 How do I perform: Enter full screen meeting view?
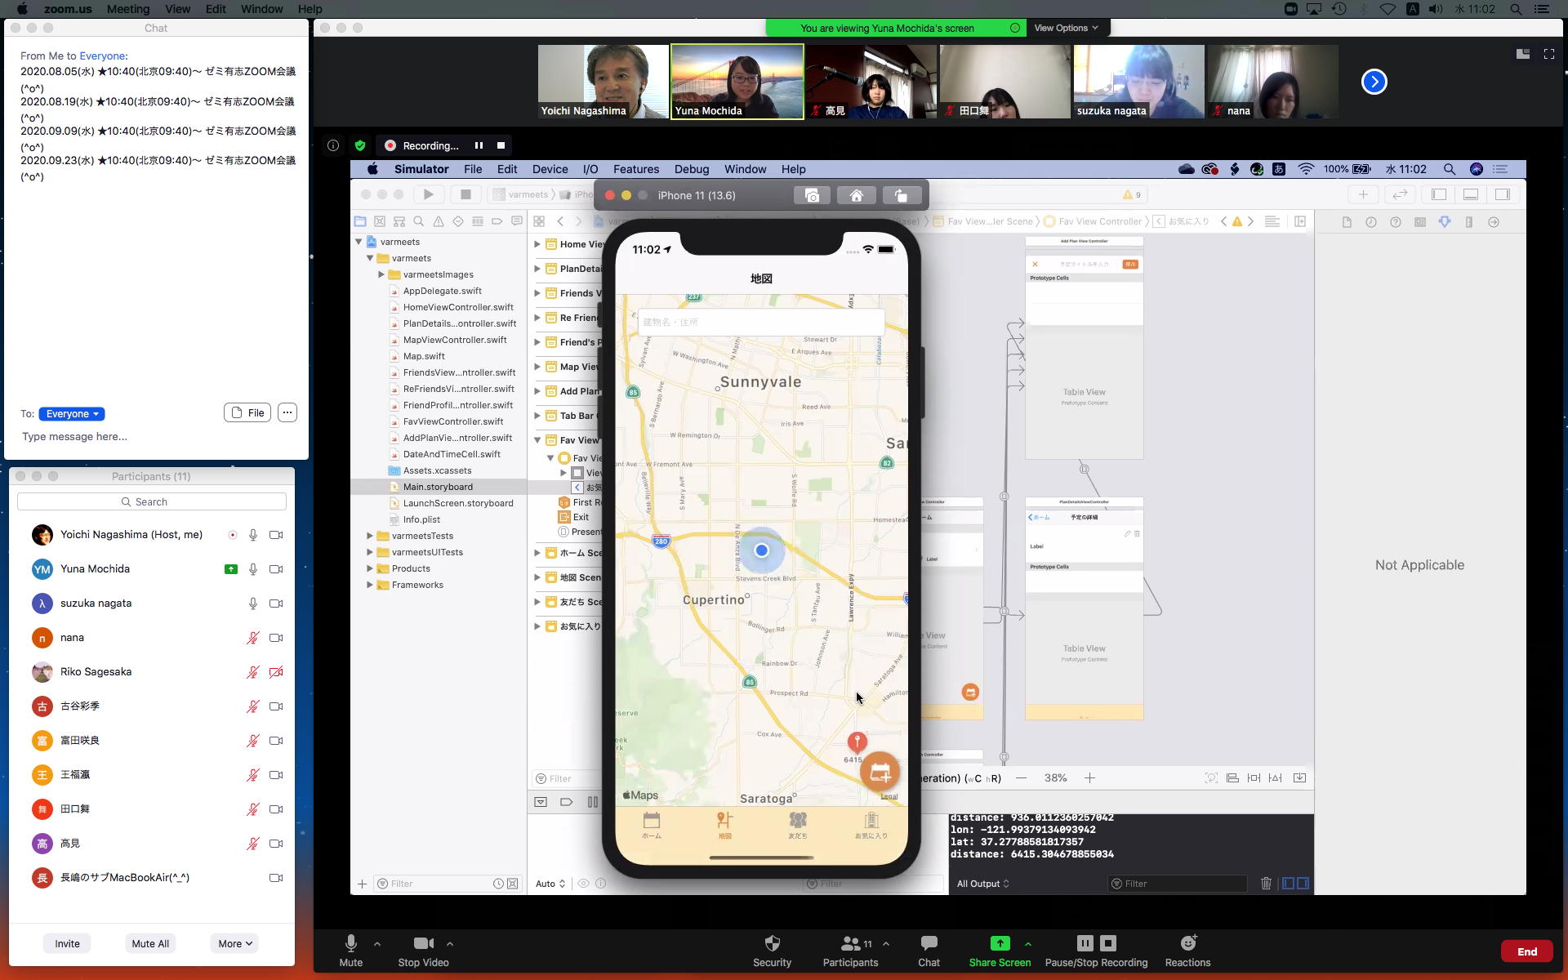point(1548,54)
